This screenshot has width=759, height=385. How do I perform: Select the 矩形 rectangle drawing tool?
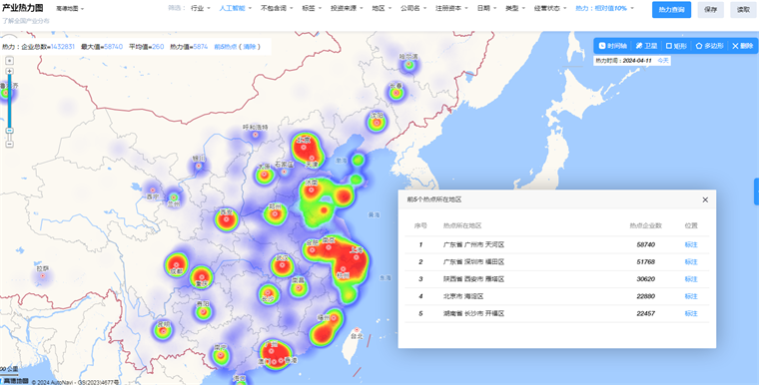pyautogui.click(x=676, y=46)
